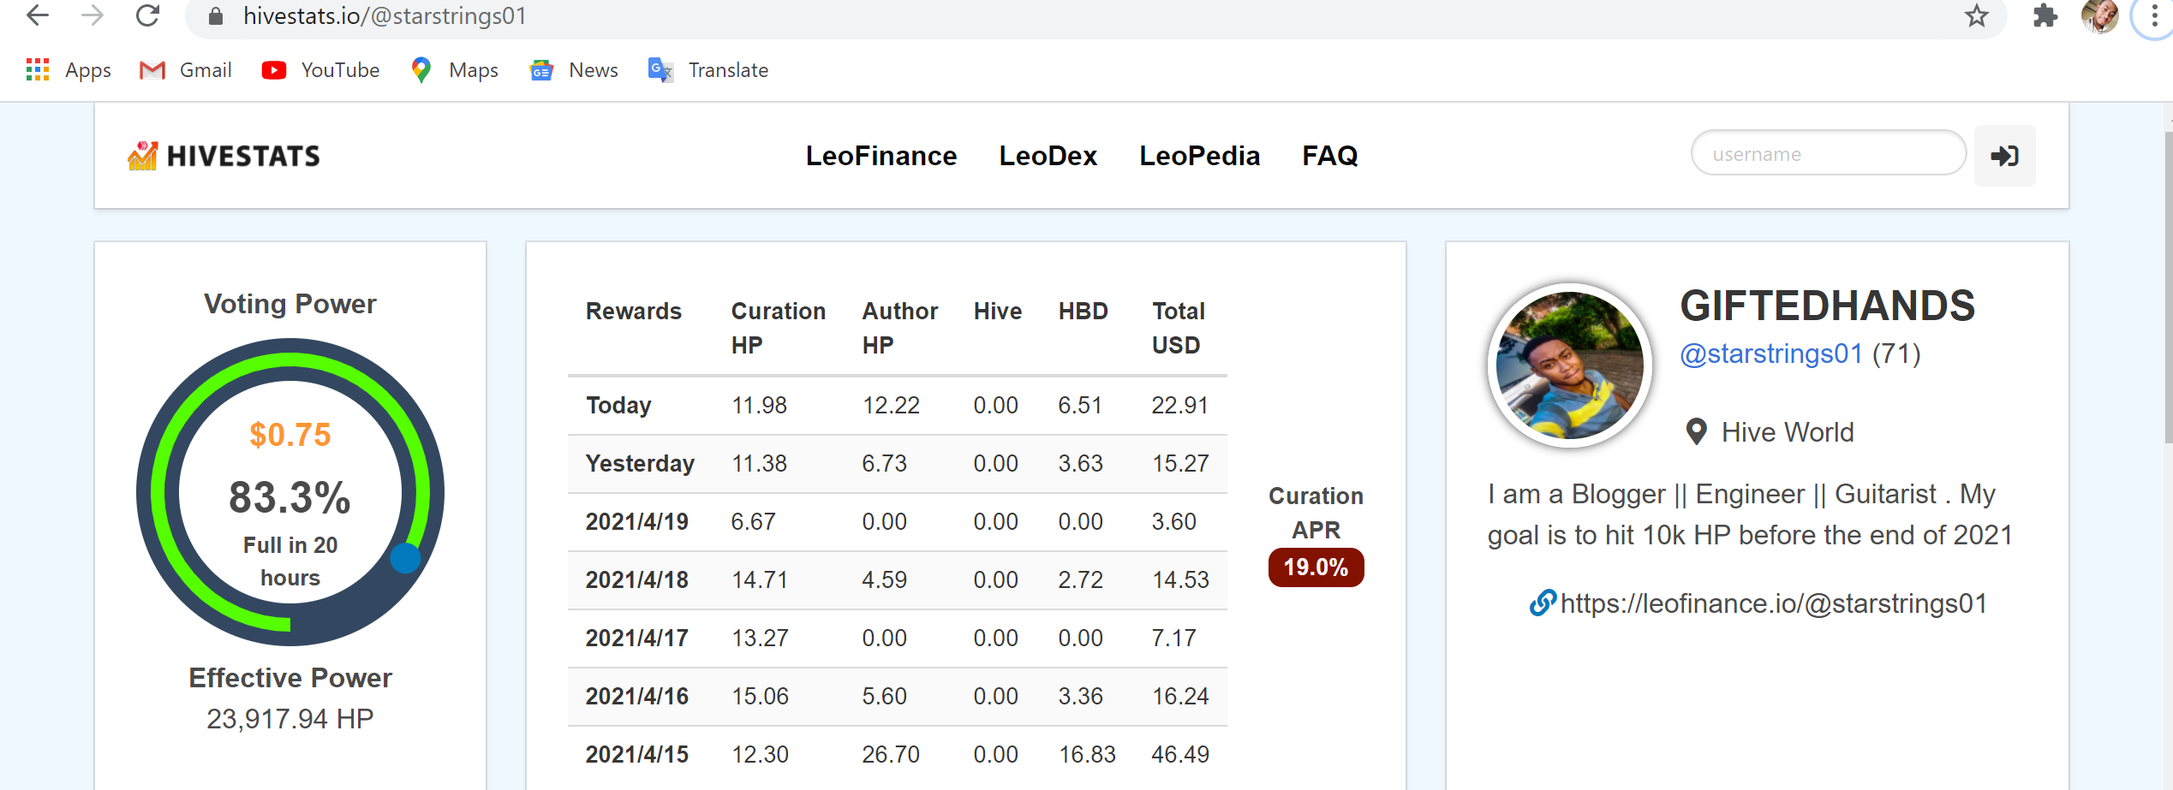Screen dimensions: 2173x790
Task: Click the Rewards column header
Action: click(x=634, y=312)
